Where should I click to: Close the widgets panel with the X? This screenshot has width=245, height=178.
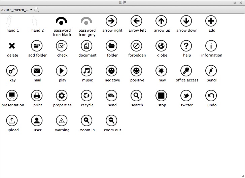point(241,3)
